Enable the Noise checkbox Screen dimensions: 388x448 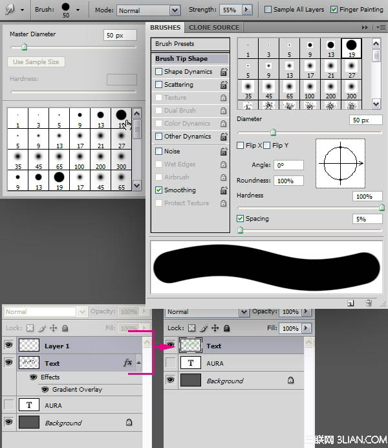158,151
